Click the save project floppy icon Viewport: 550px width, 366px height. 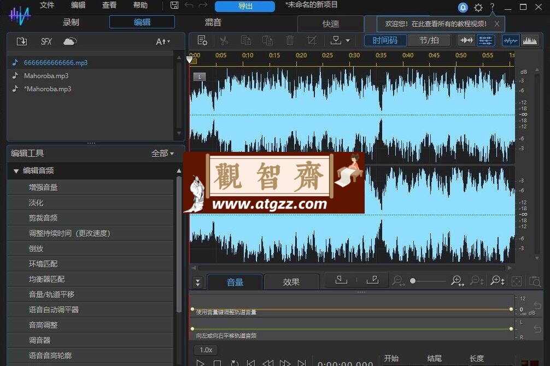[x=174, y=5]
